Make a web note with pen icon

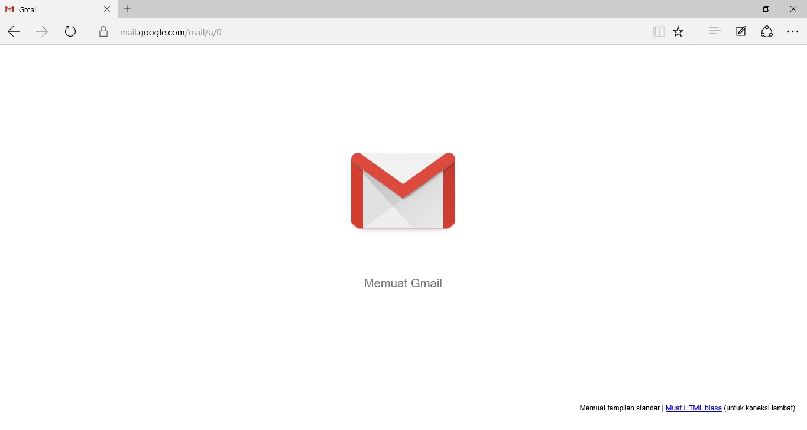pos(741,32)
